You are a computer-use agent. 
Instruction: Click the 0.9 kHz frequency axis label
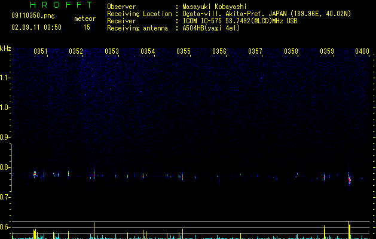click(5, 137)
